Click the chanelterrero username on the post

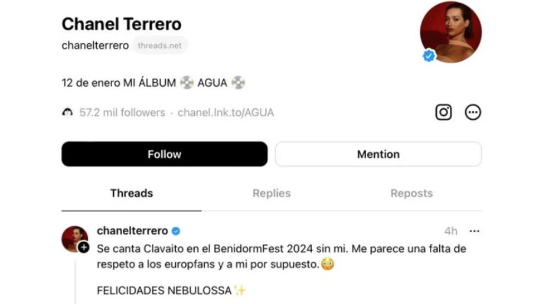tap(133, 230)
